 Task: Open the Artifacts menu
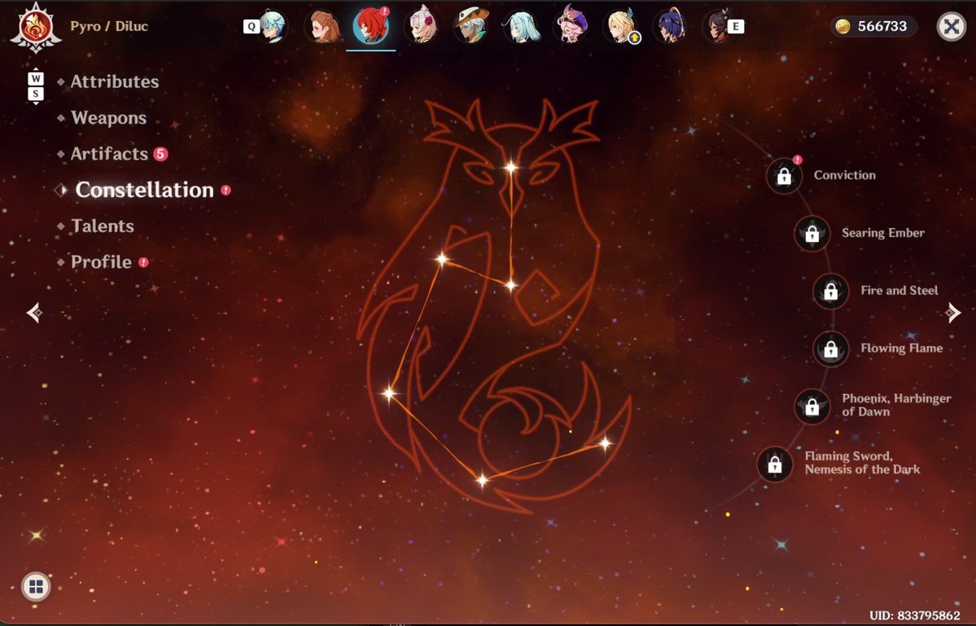(110, 154)
